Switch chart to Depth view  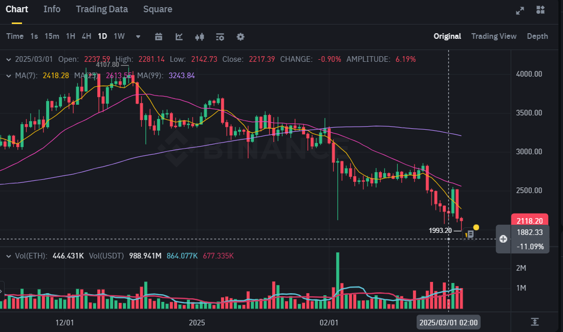coord(537,36)
